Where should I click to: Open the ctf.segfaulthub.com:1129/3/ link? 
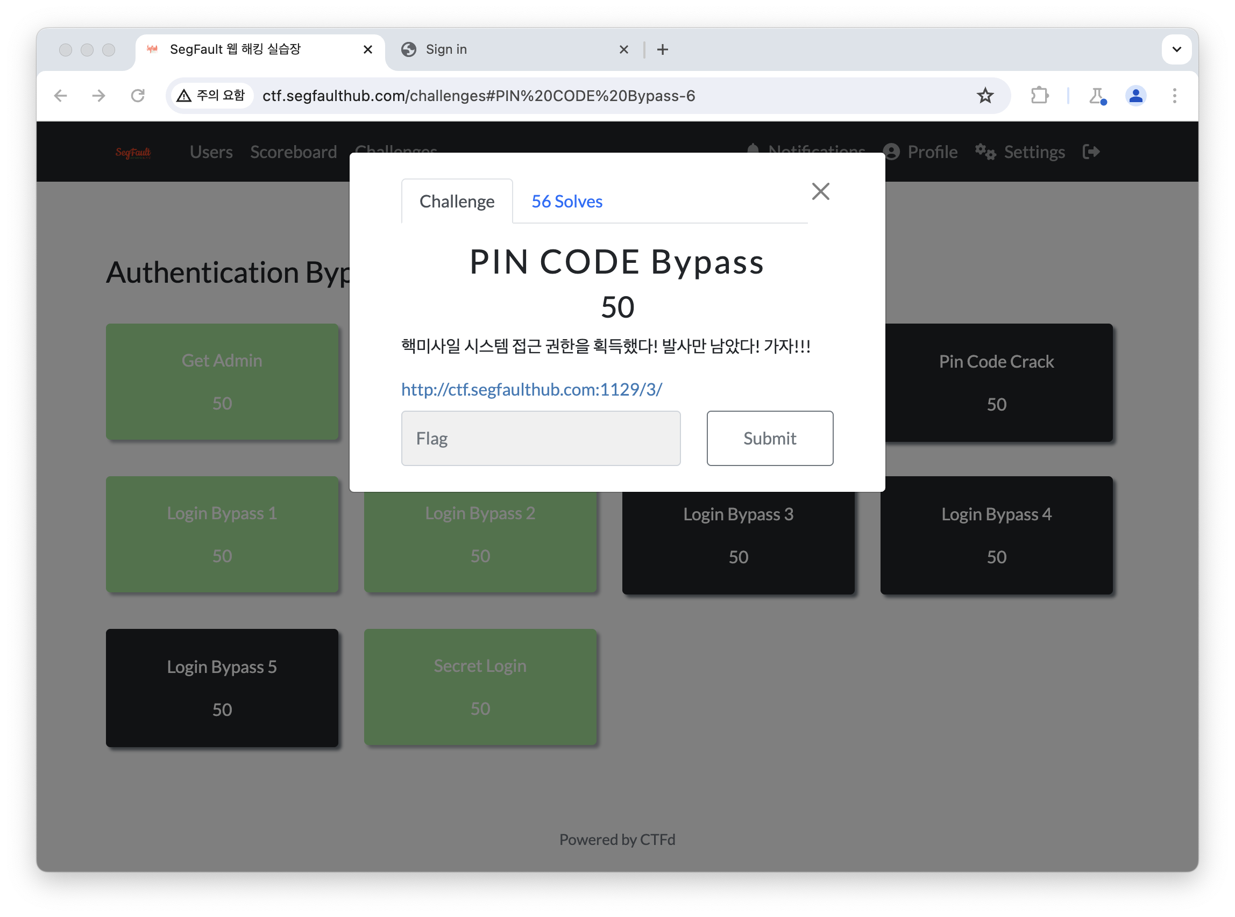(x=531, y=390)
